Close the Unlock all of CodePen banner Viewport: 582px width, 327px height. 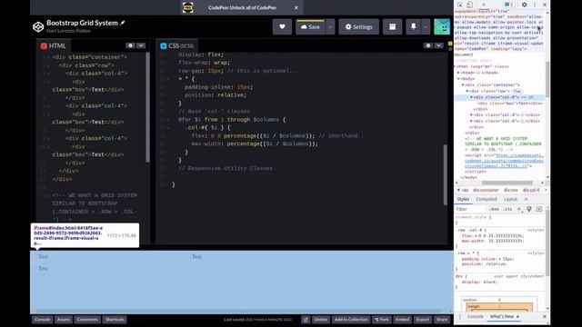(296, 7)
